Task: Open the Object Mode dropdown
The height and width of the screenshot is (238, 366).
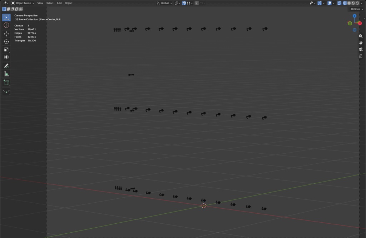Action: pos(23,3)
